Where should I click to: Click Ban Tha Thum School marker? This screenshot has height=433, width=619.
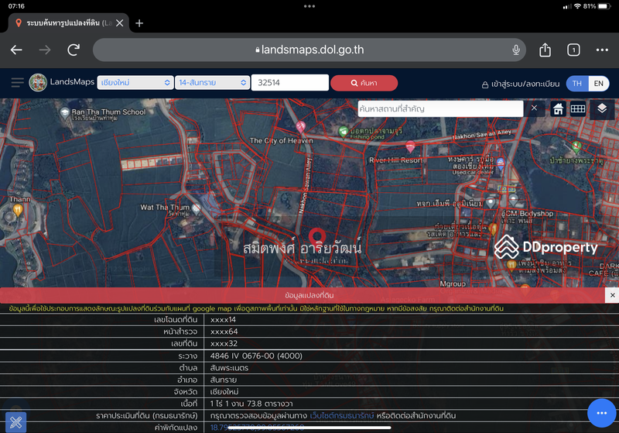click(x=65, y=113)
